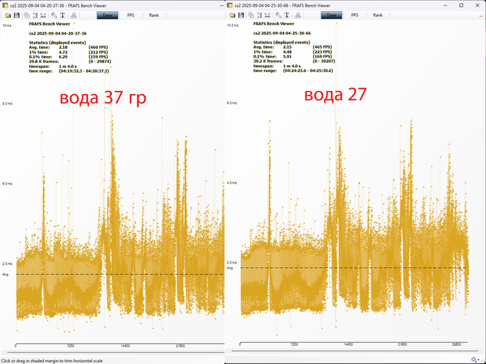Click the right graph's 28800 axis label
486x364 pixels.
pyautogui.click(x=457, y=343)
